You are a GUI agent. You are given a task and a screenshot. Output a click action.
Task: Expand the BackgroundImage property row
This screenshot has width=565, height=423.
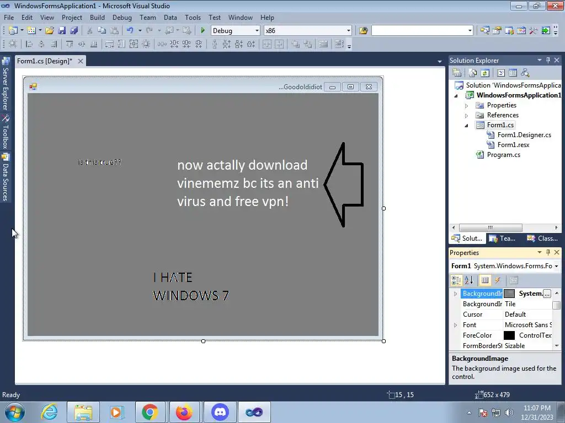click(455, 294)
